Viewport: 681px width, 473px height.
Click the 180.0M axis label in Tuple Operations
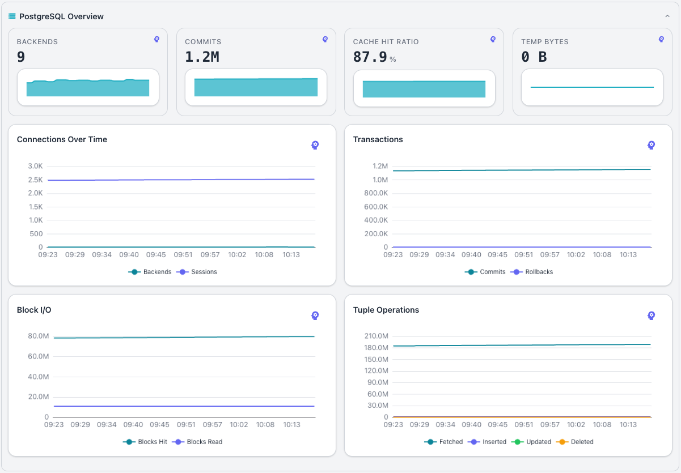point(377,348)
